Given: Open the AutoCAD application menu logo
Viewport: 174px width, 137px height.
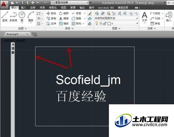Looking at the screenshot, I should (4, 5).
